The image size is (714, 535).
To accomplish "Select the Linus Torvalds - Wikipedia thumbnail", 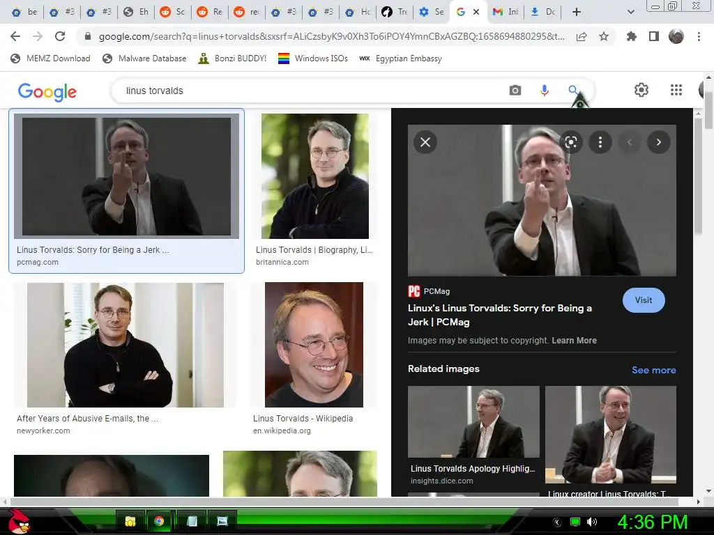I will (314, 345).
